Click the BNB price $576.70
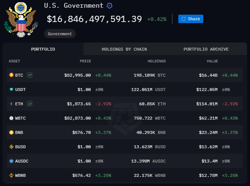 (x=82, y=132)
